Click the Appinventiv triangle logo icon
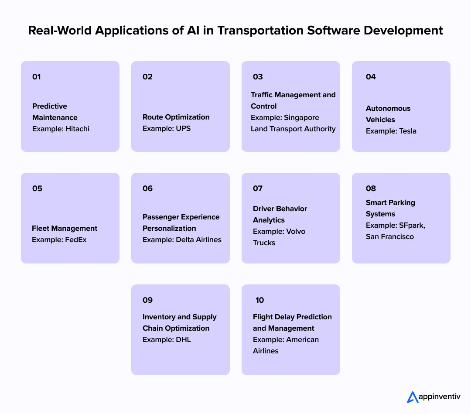Viewport: 471px width, 414px height. (x=412, y=397)
